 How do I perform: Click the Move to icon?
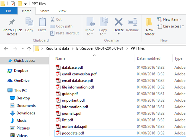tap(91, 22)
